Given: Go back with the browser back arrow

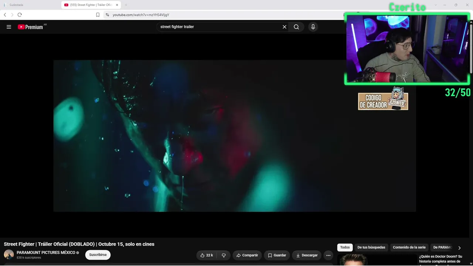Looking at the screenshot, I should click(5, 15).
